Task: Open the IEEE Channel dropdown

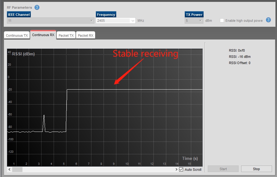Action: tap(92, 21)
